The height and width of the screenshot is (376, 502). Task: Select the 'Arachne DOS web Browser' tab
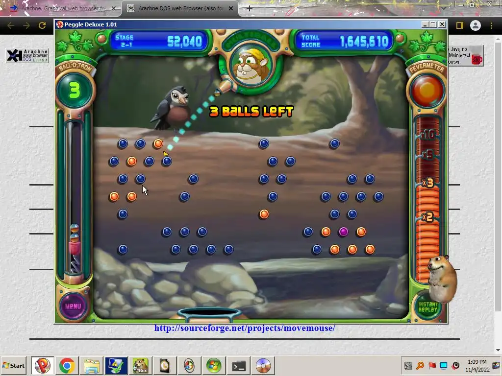pyautogui.click(x=180, y=8)
